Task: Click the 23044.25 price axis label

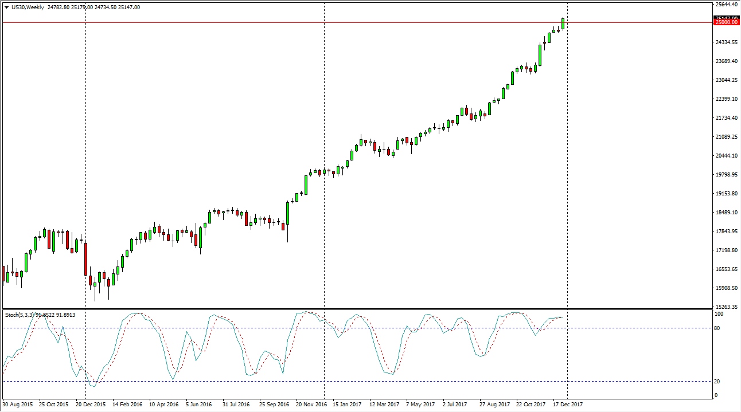Action: coord(727,80)
